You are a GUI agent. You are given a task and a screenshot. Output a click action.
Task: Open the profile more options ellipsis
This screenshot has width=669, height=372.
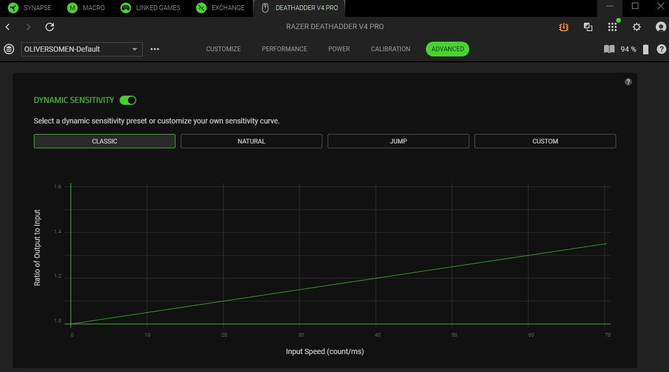(155, 49)
